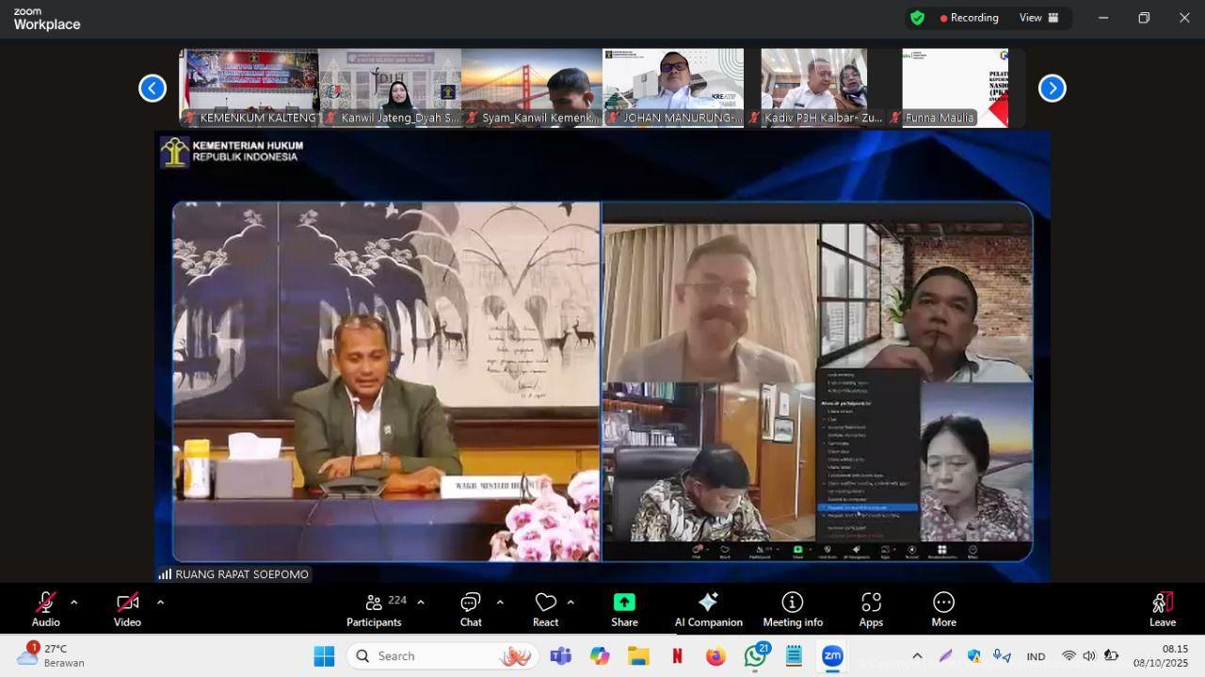Screen dimensions: 1205x677
Task: Expand video options arrow next to Video
Action: tap(160, 603)
